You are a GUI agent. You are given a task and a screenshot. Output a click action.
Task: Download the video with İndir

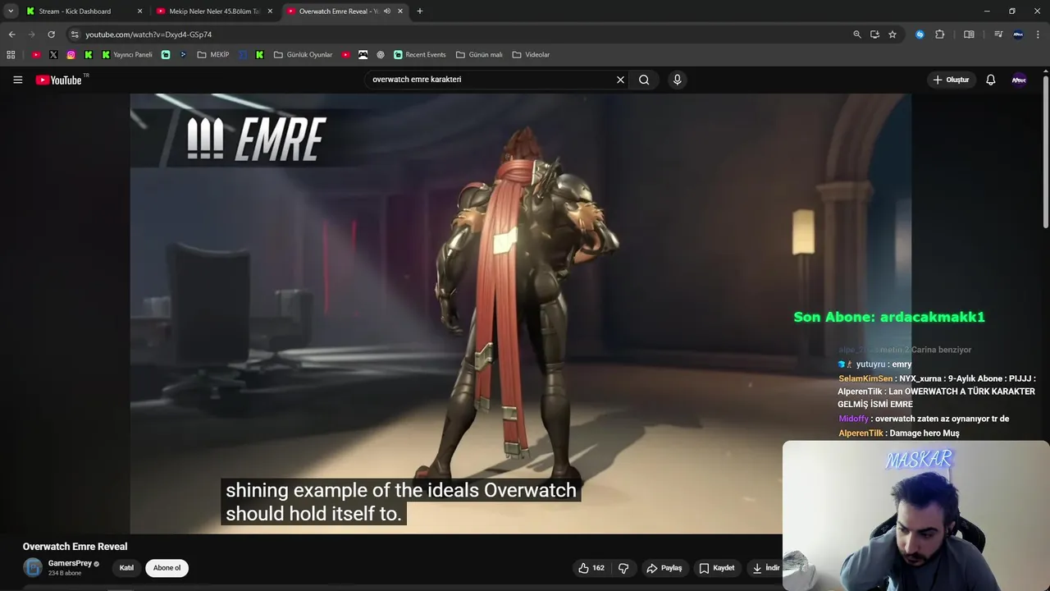tap(765, 568)
